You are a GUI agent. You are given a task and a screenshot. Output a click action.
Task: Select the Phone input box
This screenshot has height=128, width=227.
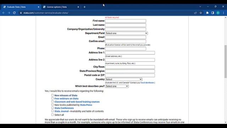click(126, 48)
